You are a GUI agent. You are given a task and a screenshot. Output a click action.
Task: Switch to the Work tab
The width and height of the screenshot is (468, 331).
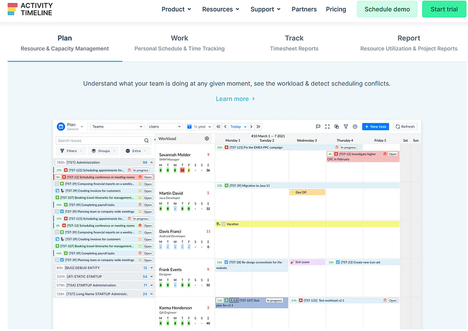point(180,43)
